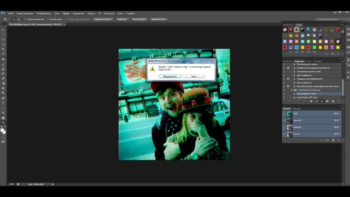350x197 pixels.
Task: Select the Pen tool
Action: (x=3, y=98)
